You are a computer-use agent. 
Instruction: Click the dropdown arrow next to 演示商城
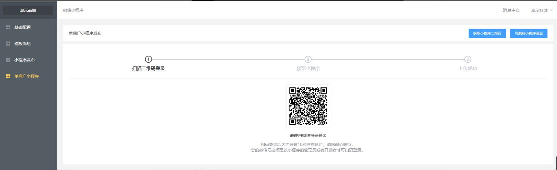click(x=551, y=10)
